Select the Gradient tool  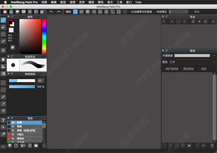[x=3, y=74]
